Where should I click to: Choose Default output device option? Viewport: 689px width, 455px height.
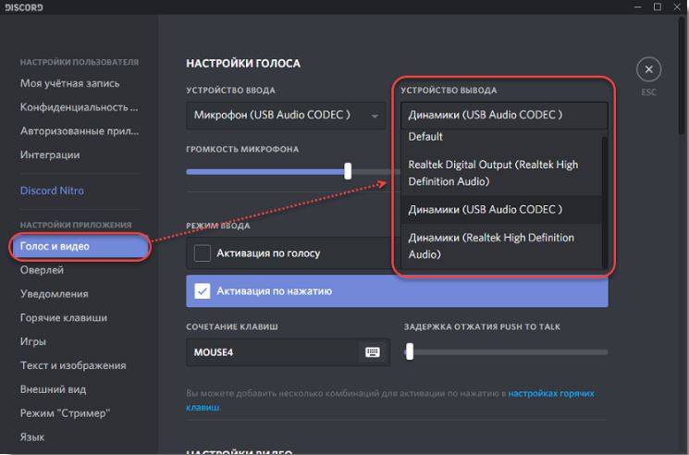pos(501,137)
